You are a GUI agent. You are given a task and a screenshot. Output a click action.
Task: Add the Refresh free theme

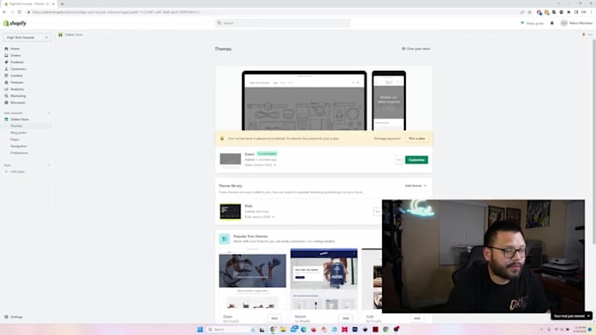(345, 318)
